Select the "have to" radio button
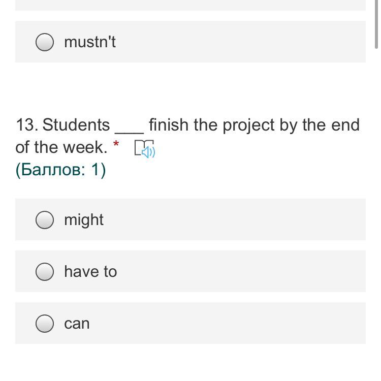This screenshot has width=381, height=381. (45, 272)
